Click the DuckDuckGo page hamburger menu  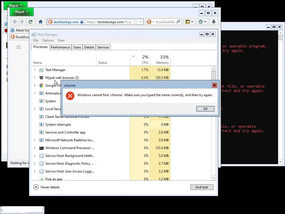pos(18,47)
